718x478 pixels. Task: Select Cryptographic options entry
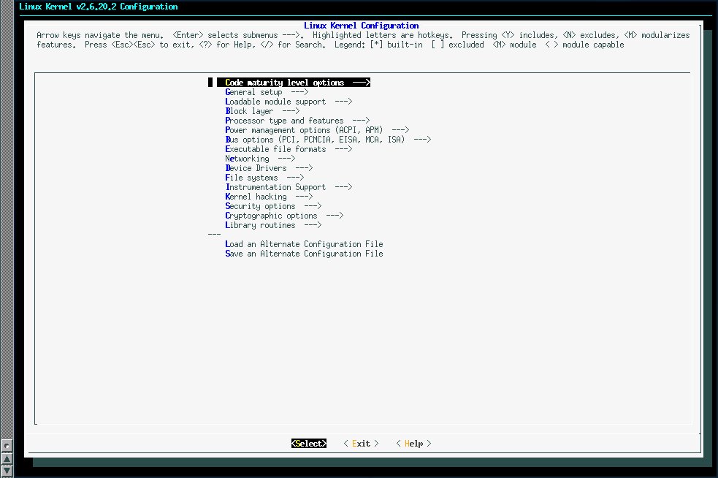coord(284,216)
